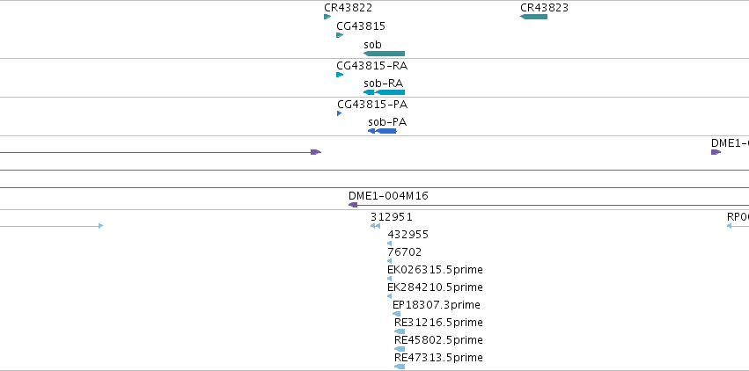
Task: Click the sob-PA label text
Action: [x=387, y=122]
